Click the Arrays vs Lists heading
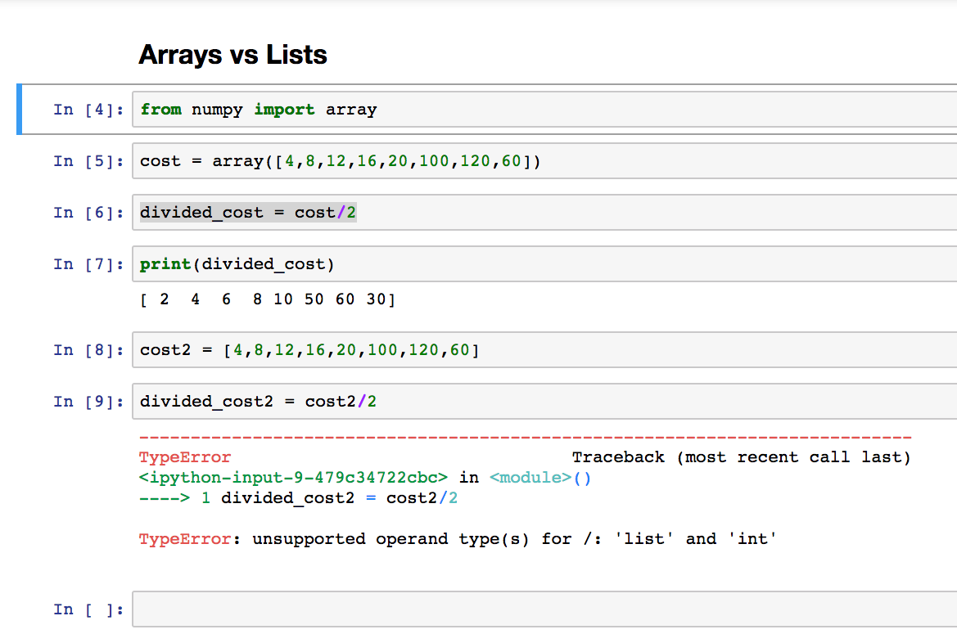Viewport: 957px width, 643px height. pyautogui.click(x=233, y=54)
